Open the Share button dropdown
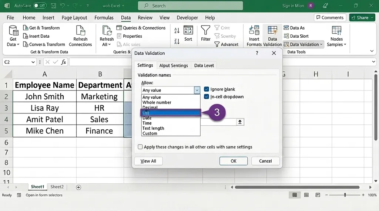Image resolution: width=379 pixels, height=211 pixels. coord(372,18)
